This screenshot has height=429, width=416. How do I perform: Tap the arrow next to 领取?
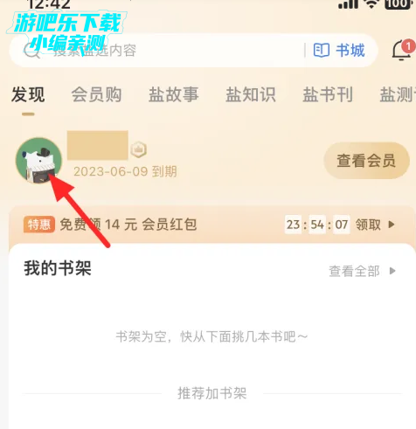coord(392,225)
